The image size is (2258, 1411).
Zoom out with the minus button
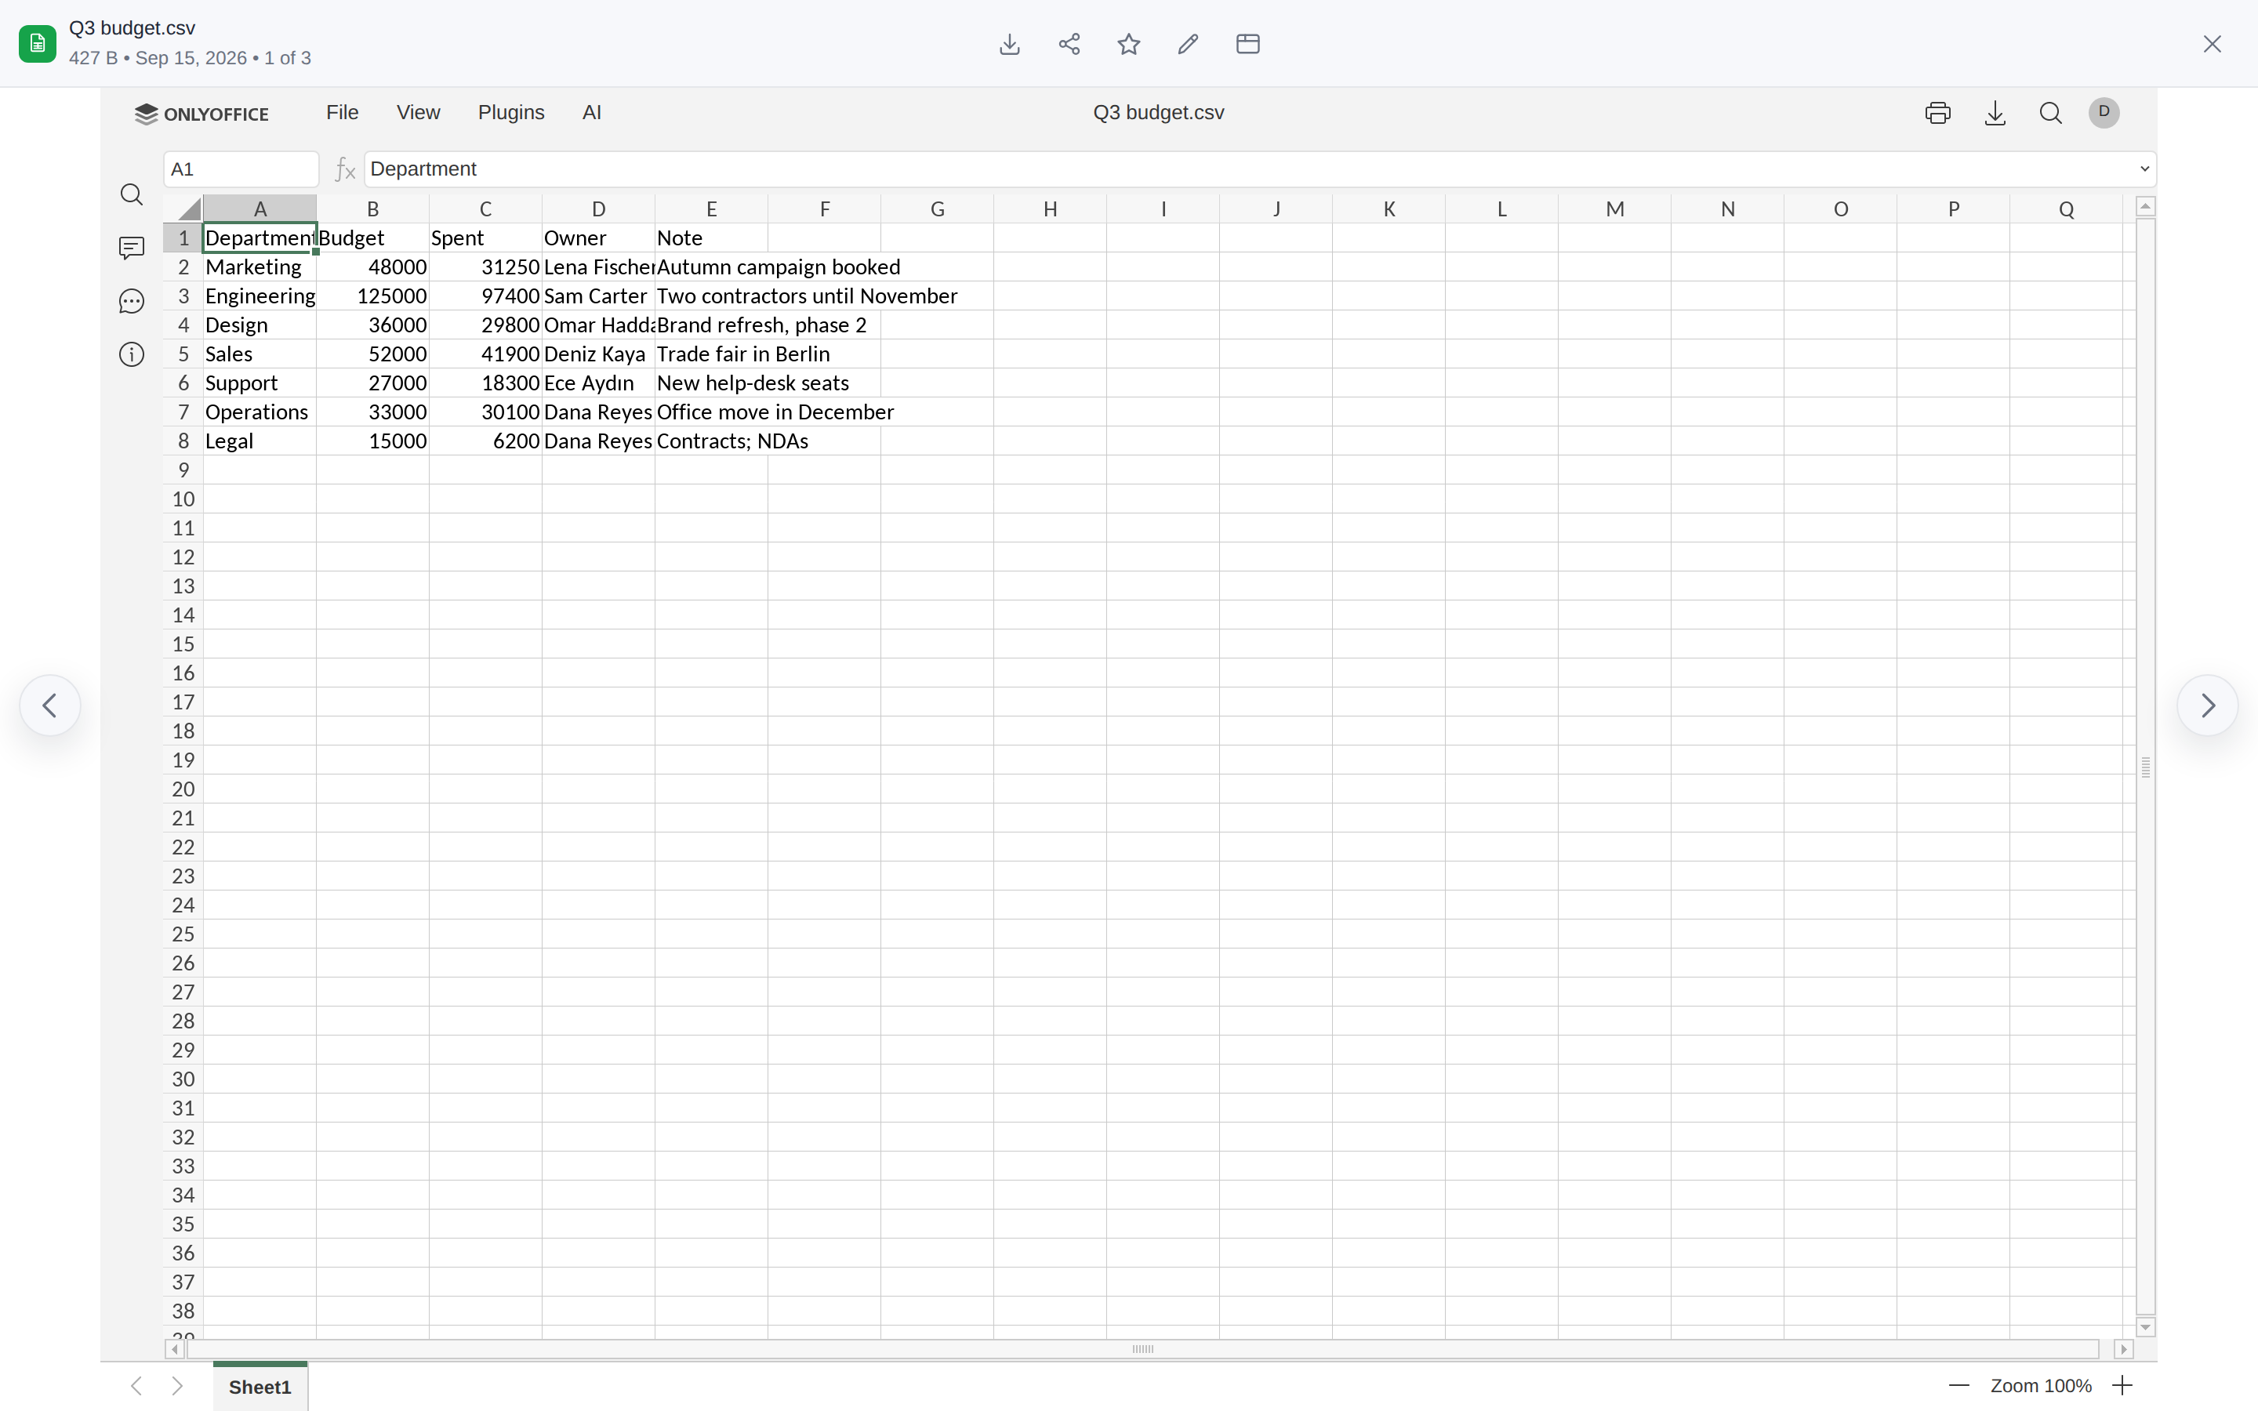[x=1959, y=1386]
